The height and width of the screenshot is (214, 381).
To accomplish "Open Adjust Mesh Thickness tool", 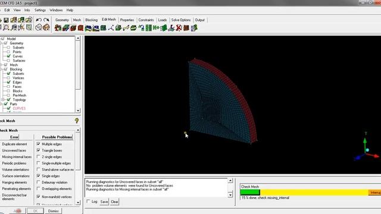I will [164, 28].
